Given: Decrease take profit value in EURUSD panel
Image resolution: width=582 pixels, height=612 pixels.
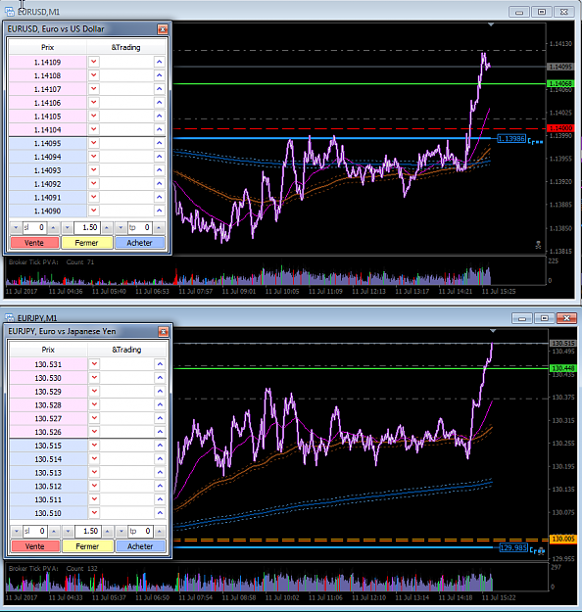Looking at the screenshot, I should pos(121,227).
